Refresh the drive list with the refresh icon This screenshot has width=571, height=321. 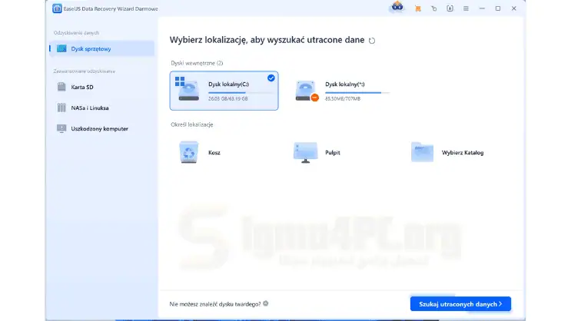[372, 41]
